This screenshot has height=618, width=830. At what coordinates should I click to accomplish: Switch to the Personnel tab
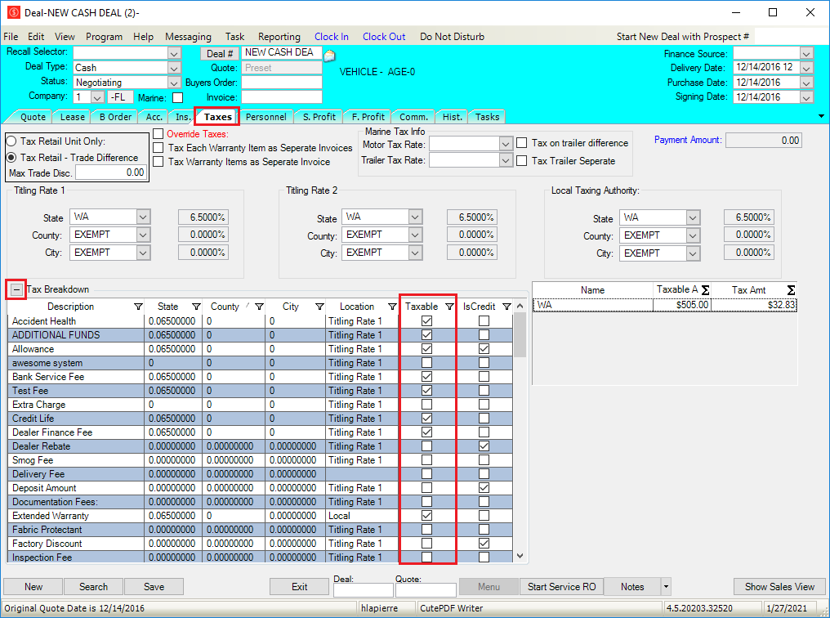(266, 117)
